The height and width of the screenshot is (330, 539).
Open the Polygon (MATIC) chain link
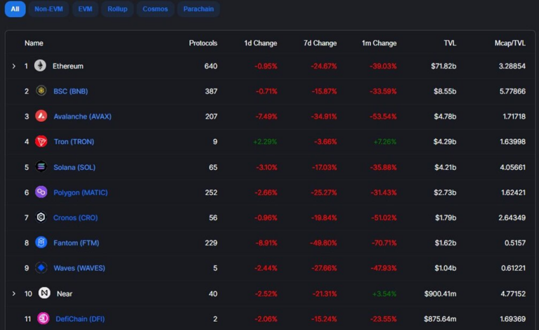pos(81,192)
